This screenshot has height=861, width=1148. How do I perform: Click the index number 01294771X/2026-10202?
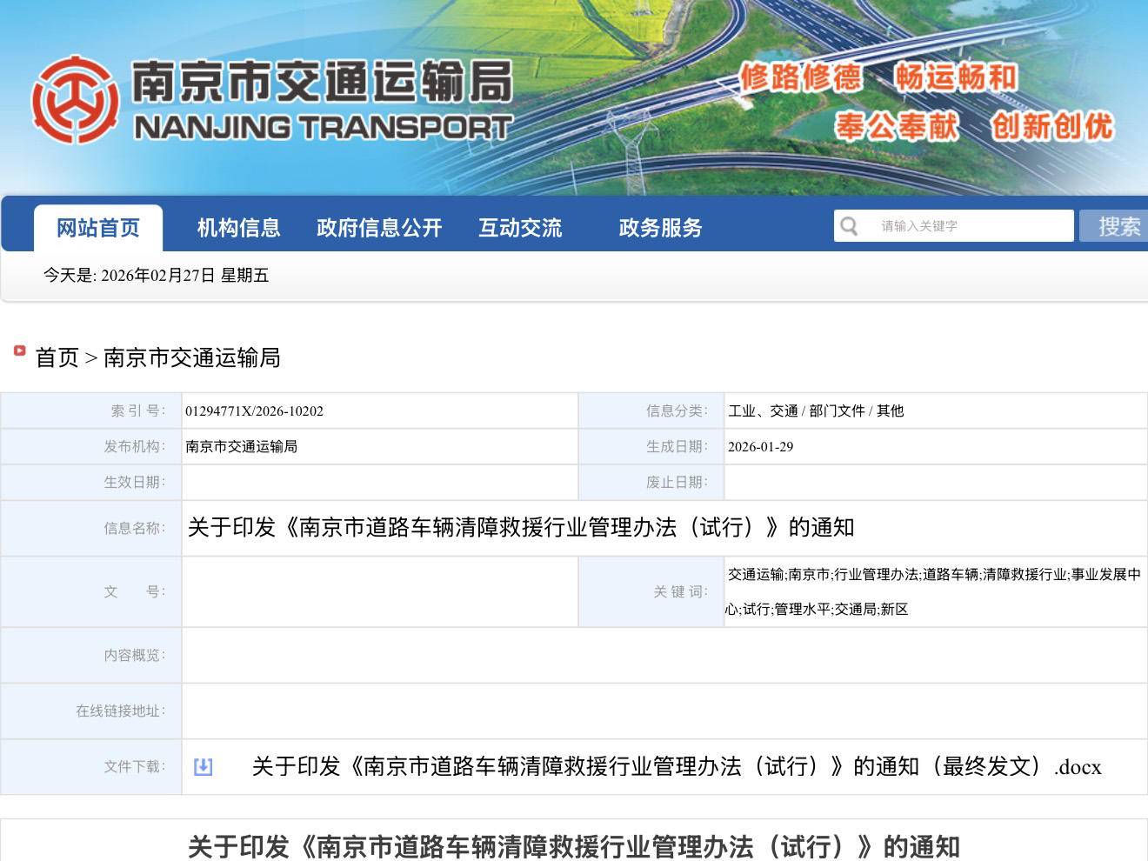(x=254, y=411)
